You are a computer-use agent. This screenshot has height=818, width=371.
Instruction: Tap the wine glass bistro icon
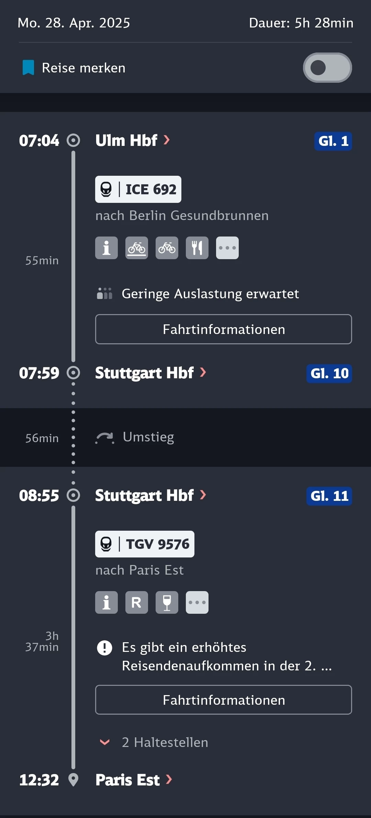167,602
